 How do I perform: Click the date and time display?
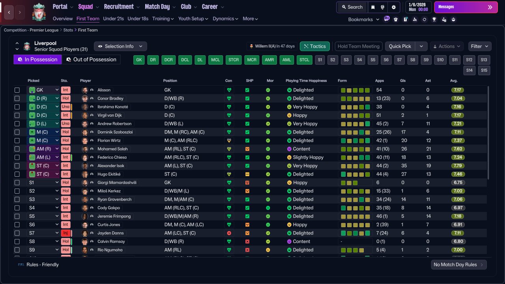(x=418, y=7)
